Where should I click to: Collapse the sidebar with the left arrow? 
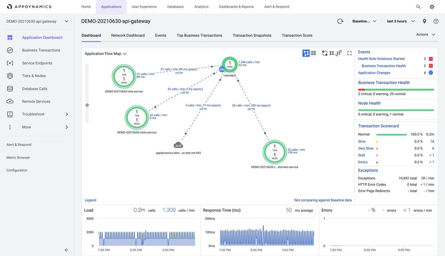[66, 250]
